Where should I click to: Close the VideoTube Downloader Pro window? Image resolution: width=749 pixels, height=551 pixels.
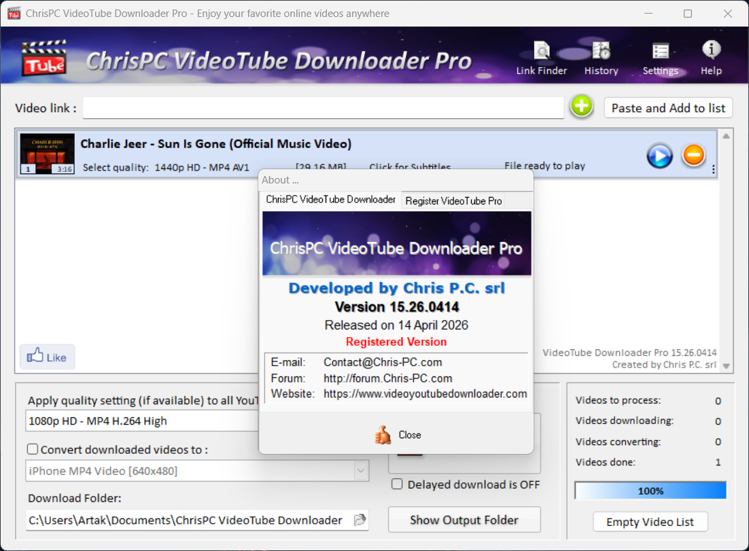(727, 14)
